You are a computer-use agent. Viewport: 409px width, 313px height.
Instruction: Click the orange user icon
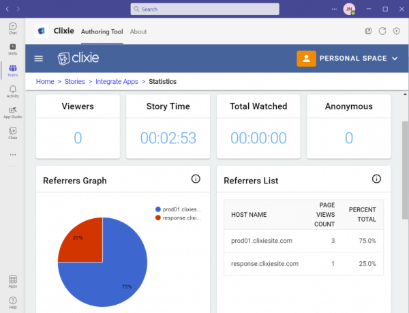[306, 59]
